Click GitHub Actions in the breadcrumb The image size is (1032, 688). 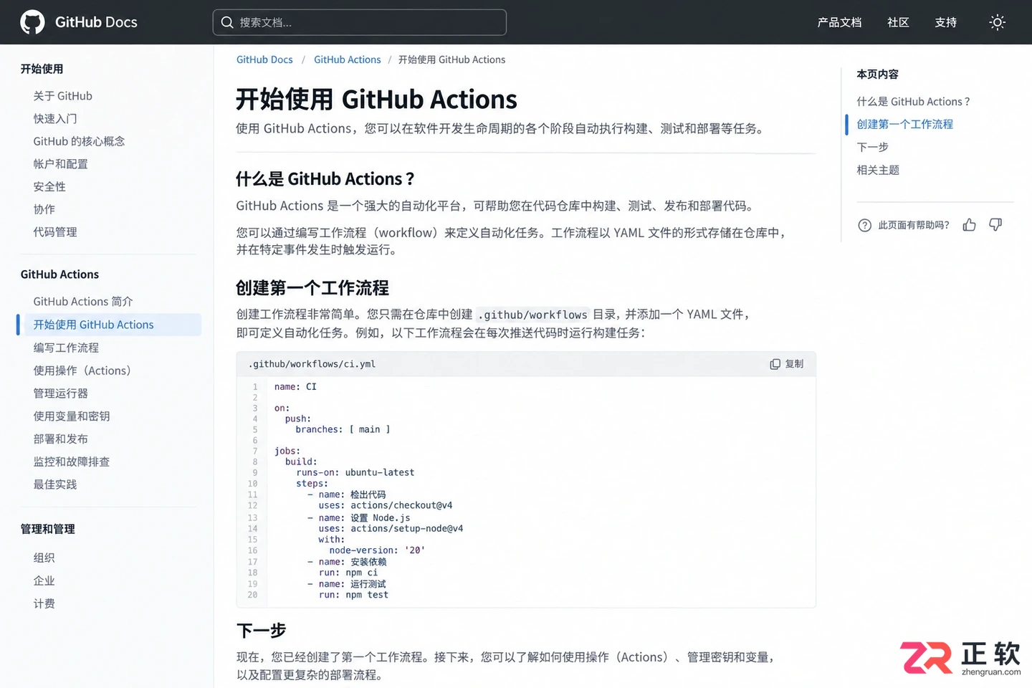coord(348,59)
